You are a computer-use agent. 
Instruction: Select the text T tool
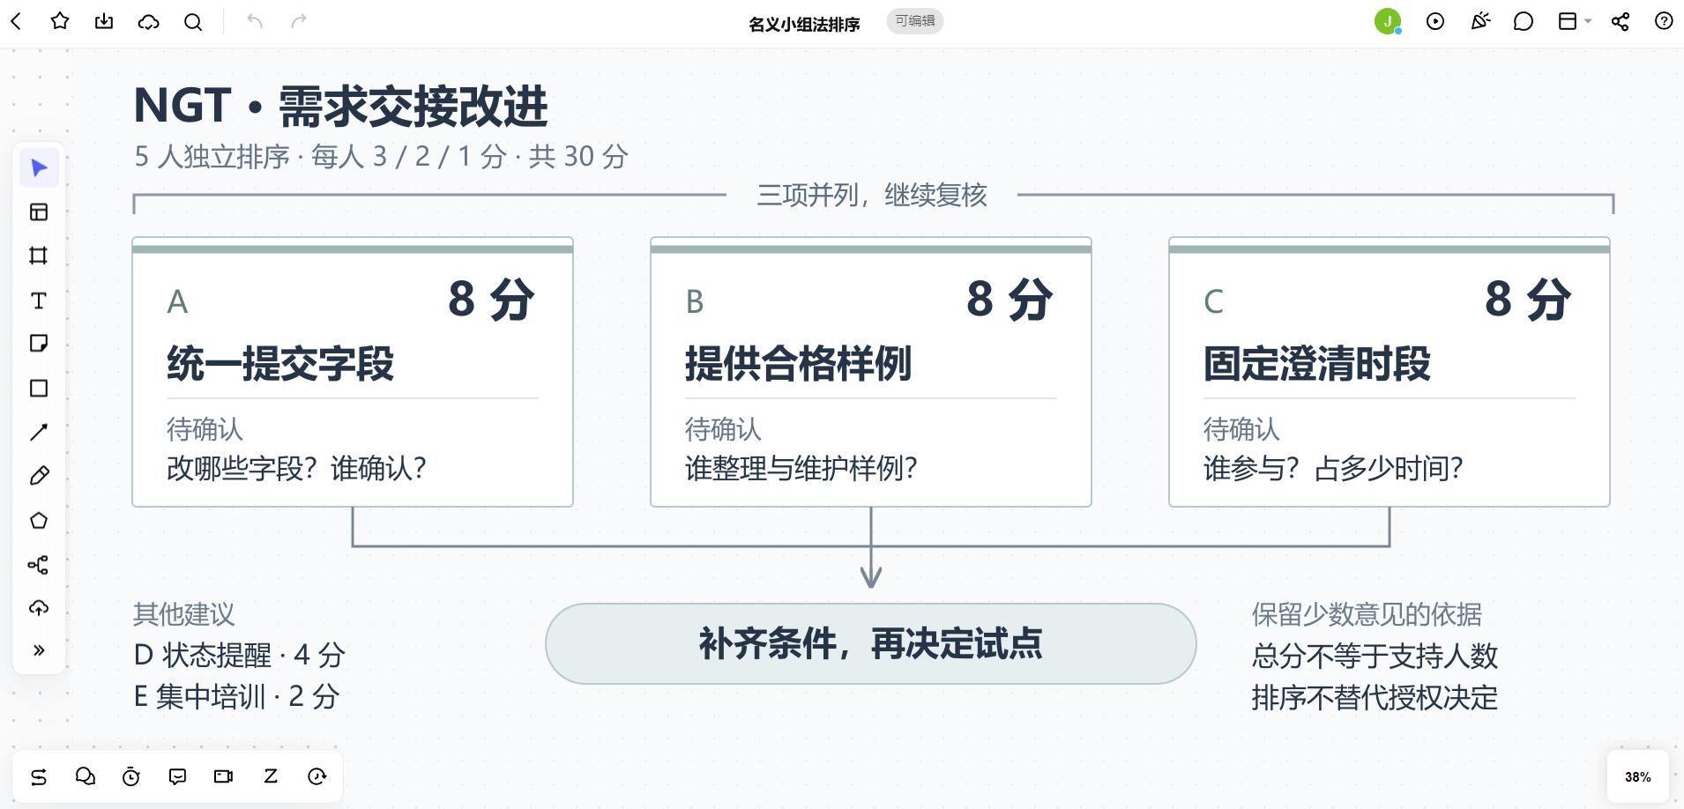[39, 301]
